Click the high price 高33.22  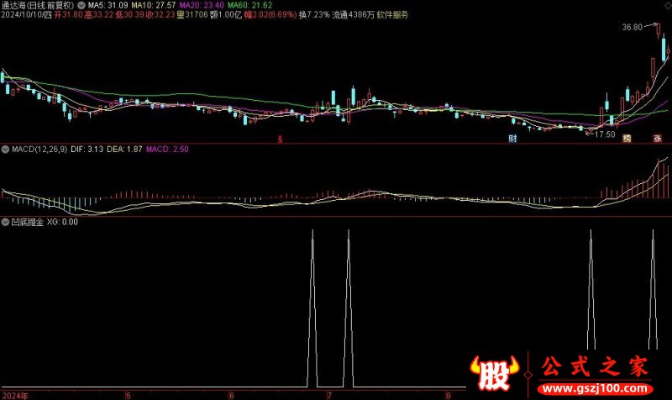click(x=99, y=15)
